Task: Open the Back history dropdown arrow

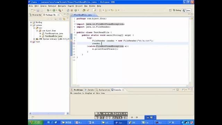Action: (x=119, y=10)
